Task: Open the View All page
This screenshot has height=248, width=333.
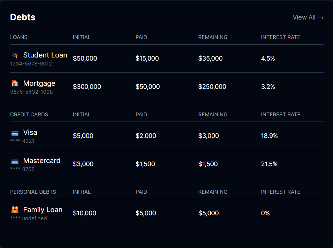Action: 308,17
